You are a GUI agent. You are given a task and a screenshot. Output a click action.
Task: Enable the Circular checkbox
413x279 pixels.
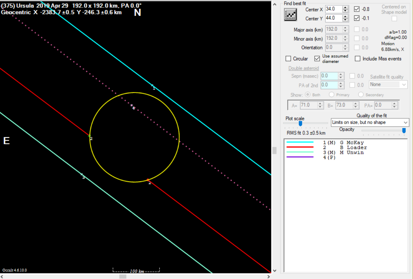288,59
